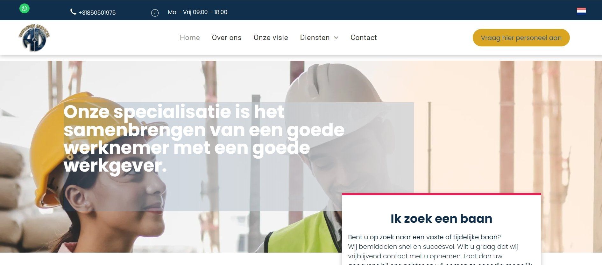Click the red top border of job card
This screenshot has width=602, height=265.
click(441, 194)
